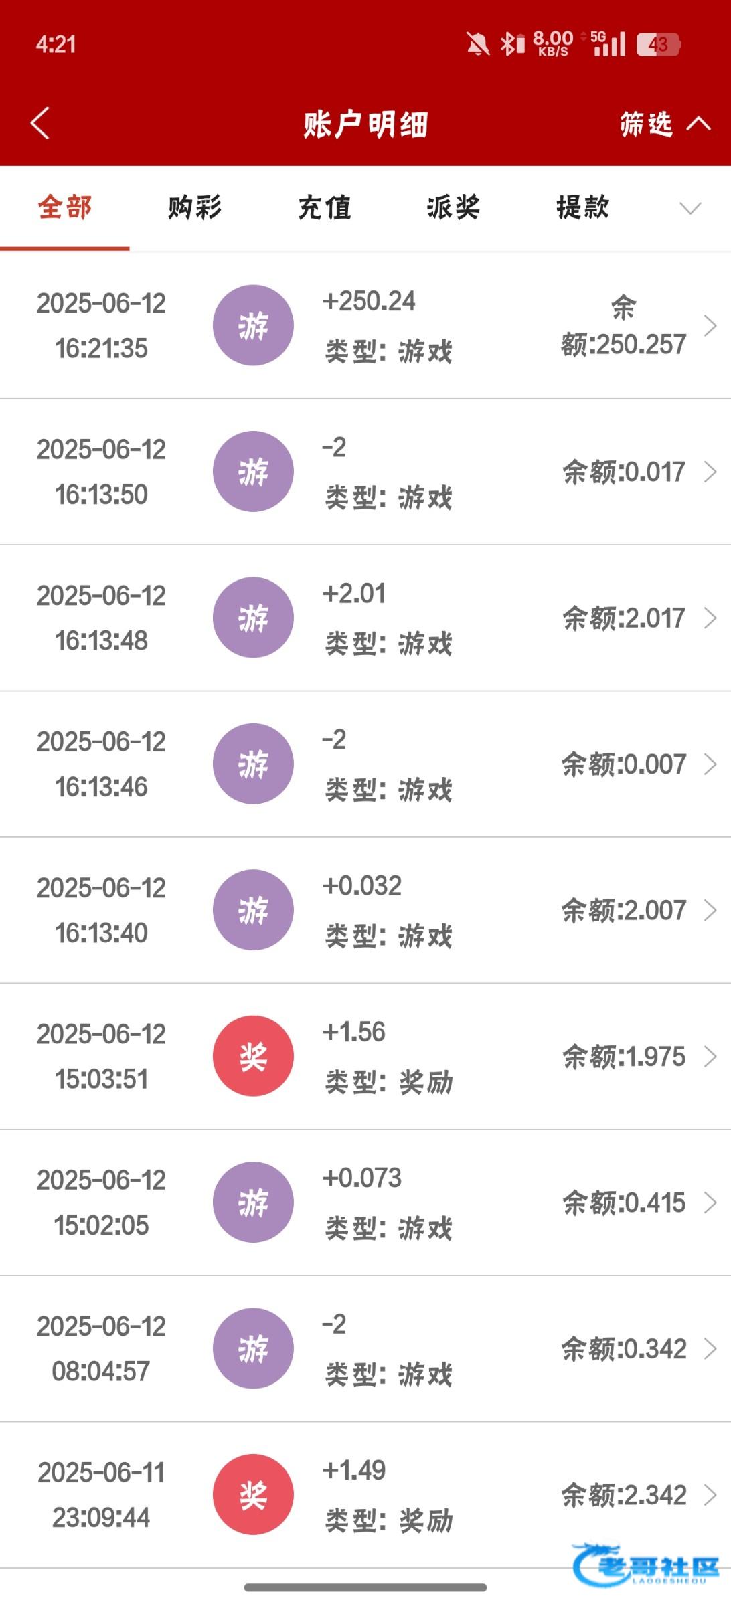Tap purple 游 icon for +0.073 entry
This screenshot has height=1606, width=731.
click(253, 1202)
